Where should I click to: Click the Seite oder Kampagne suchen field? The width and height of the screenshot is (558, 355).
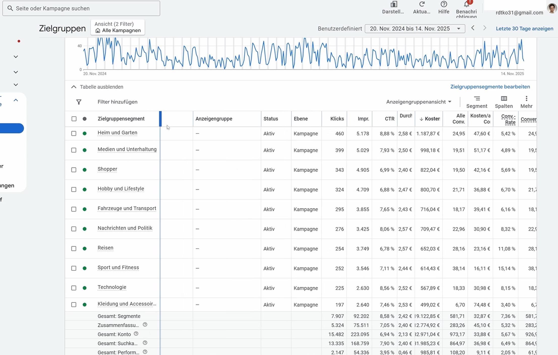[x=81, y=8]
